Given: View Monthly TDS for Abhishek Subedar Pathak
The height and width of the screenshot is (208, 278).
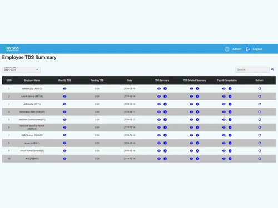Looking at the screenshot, I should (64, 128).
